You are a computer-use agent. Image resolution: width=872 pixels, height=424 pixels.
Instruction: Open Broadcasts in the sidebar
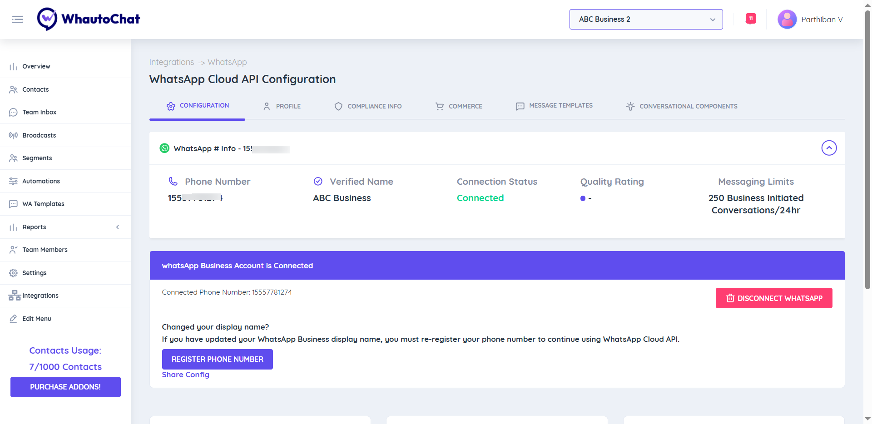click(x=65, y=135)
